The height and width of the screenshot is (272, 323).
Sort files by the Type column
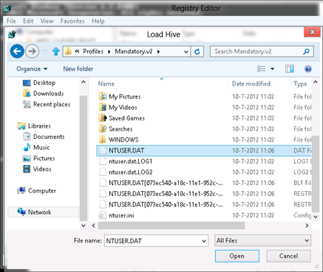coord(300,84)
